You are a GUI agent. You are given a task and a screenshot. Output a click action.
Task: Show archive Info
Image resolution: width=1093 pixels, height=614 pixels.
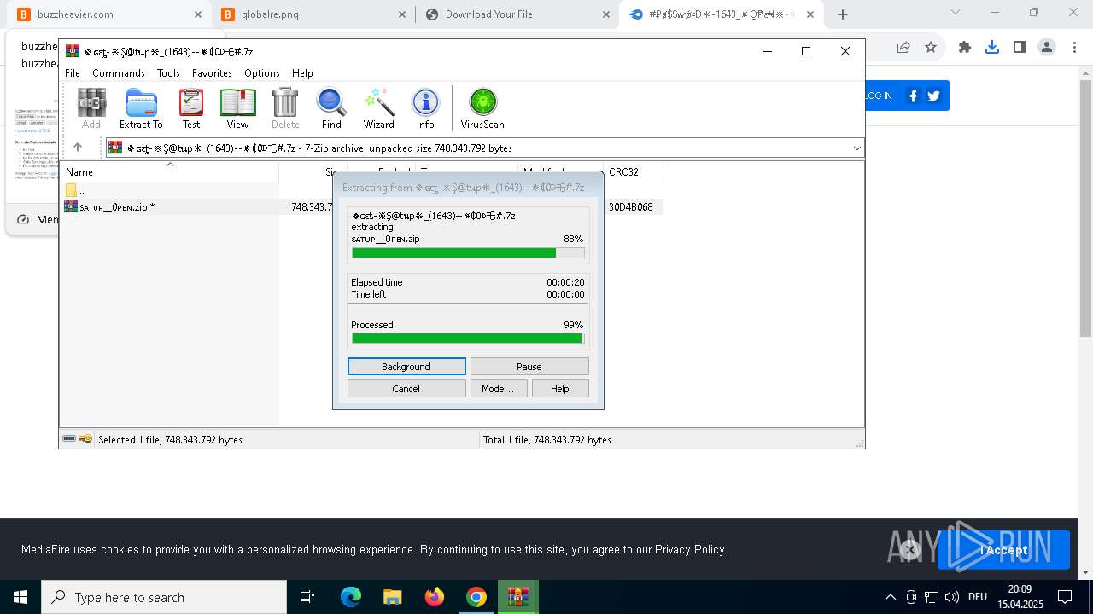click(x=425, y=108)
